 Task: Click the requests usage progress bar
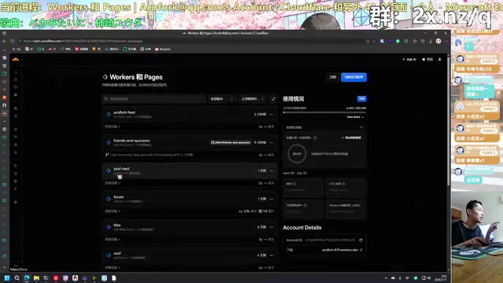point(325,112)
